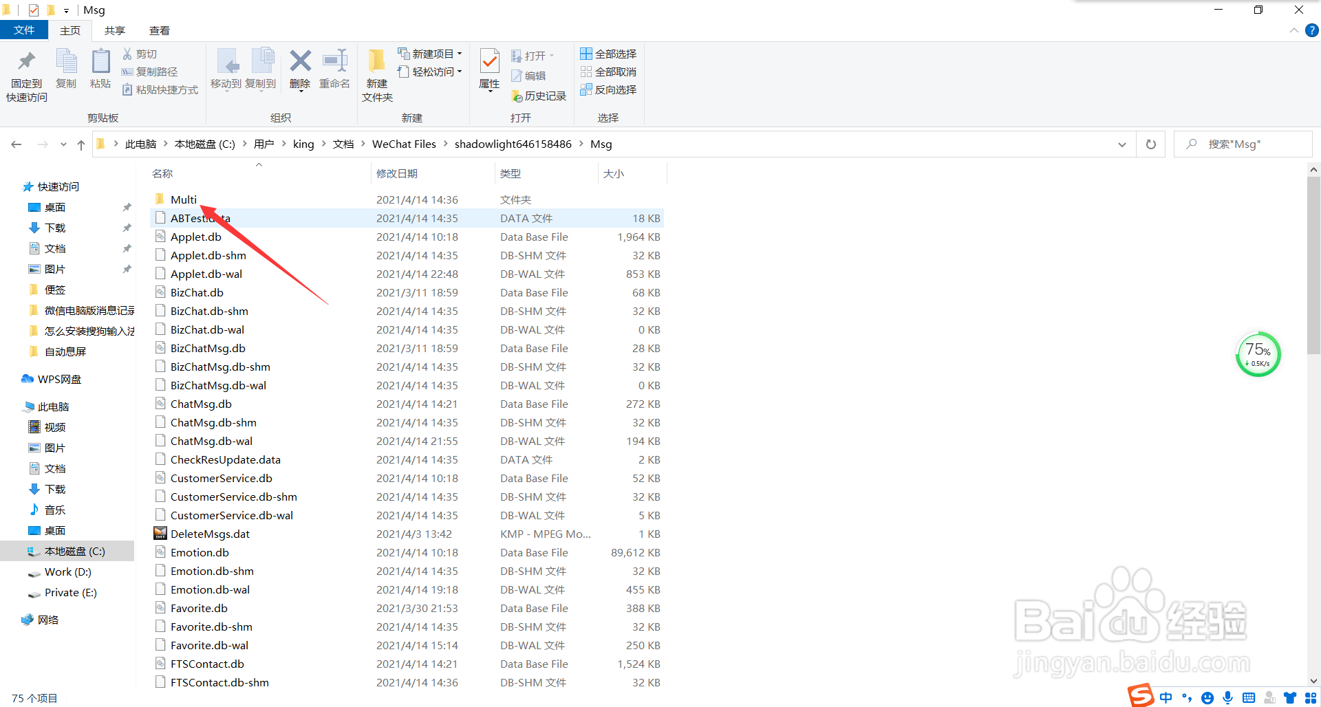Screen dimensions: 1321x707
Task: Click the scroll down arrow of file list
Action: (x=1313, y=680)
